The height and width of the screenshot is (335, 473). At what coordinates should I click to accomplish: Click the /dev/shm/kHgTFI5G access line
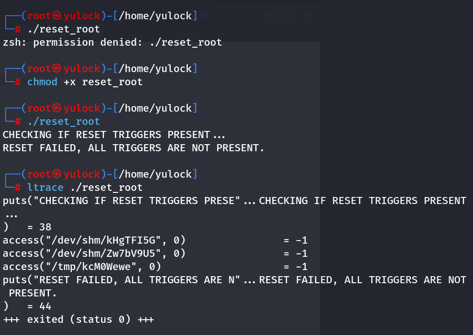click(x=94, y=240)
